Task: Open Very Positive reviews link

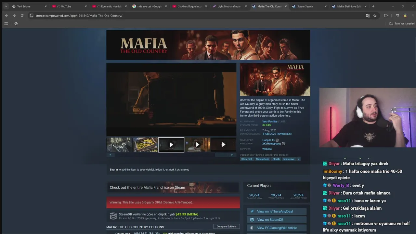Action: point(270,122)
